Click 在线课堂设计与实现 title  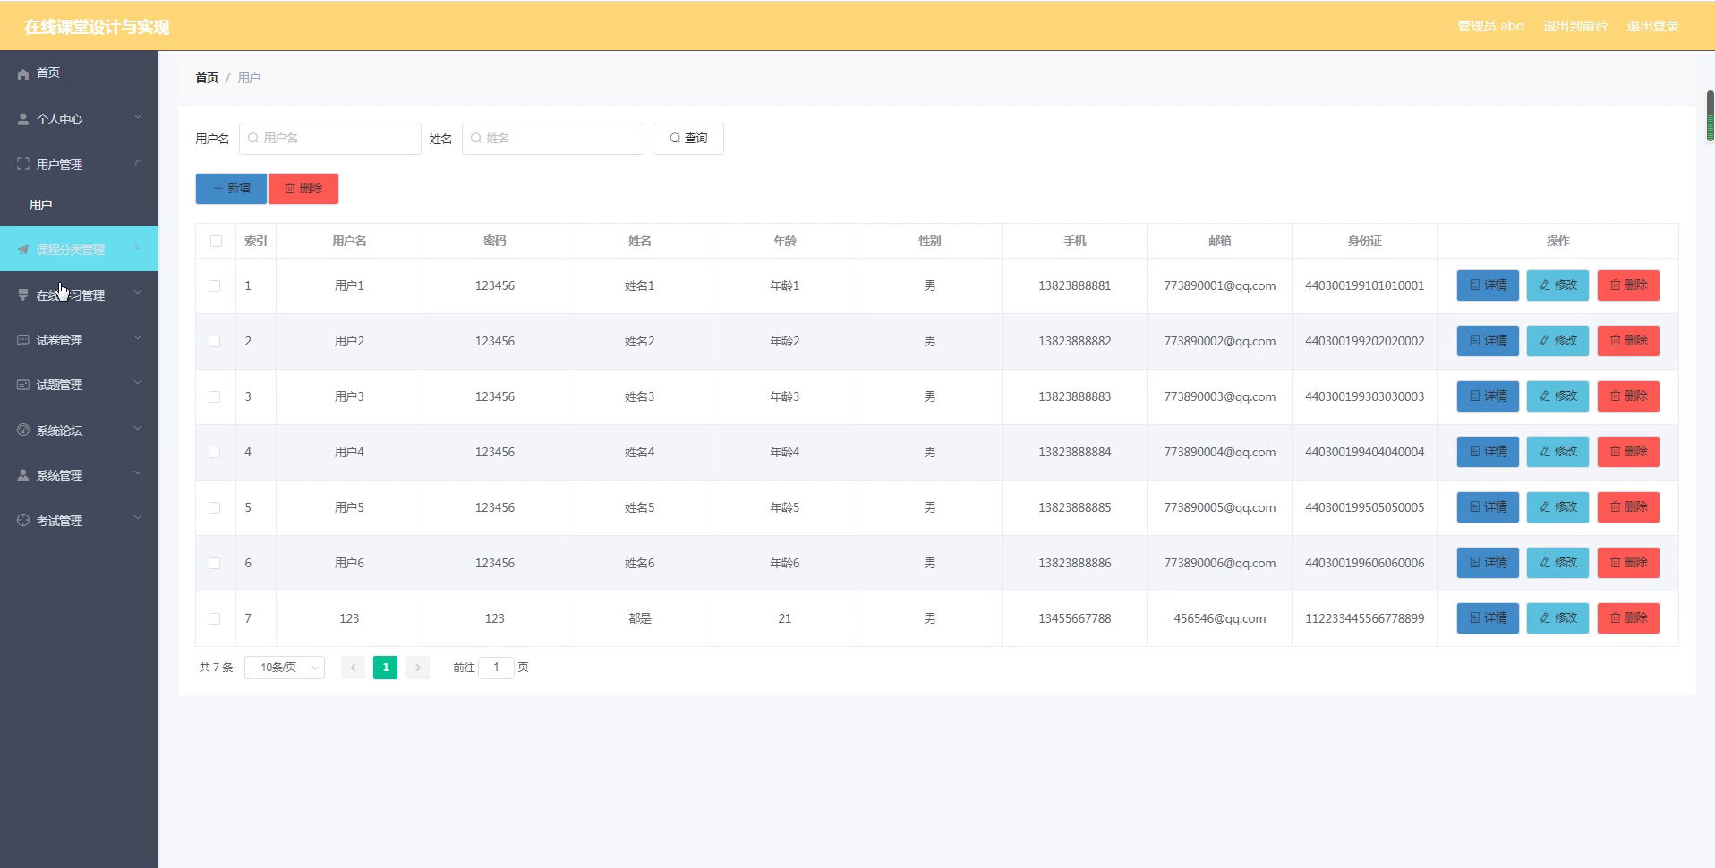[97, 27]
